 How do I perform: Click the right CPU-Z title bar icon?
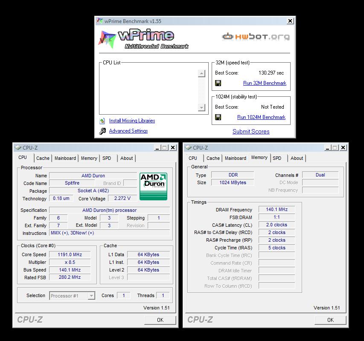point(188,147)
